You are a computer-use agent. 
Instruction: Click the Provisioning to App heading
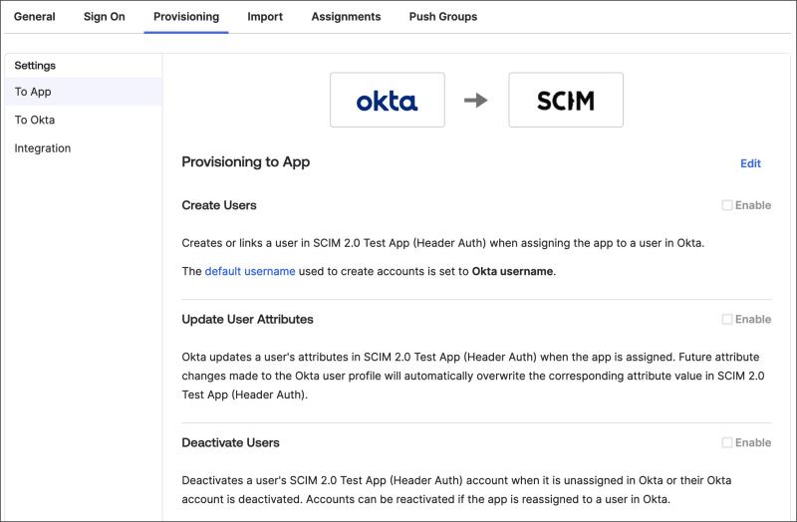pos(245,162)
